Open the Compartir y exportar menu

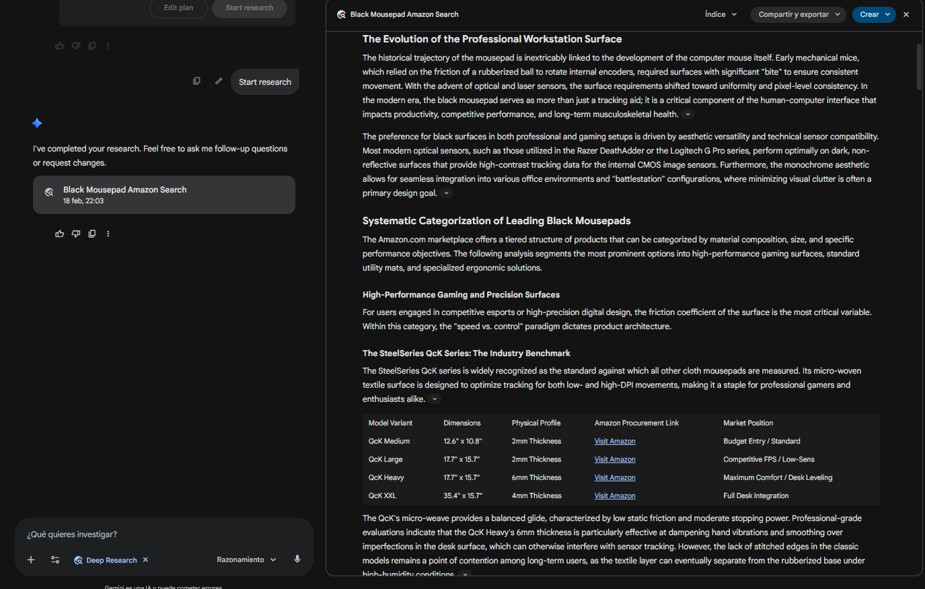(799, 14)
